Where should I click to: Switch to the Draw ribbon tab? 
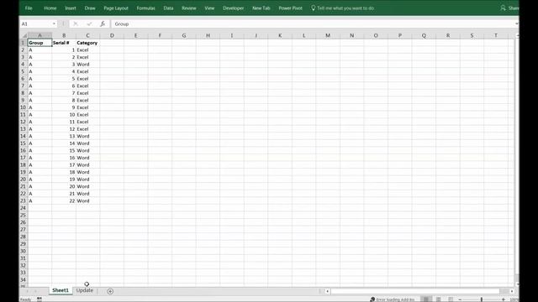[90, 8]
